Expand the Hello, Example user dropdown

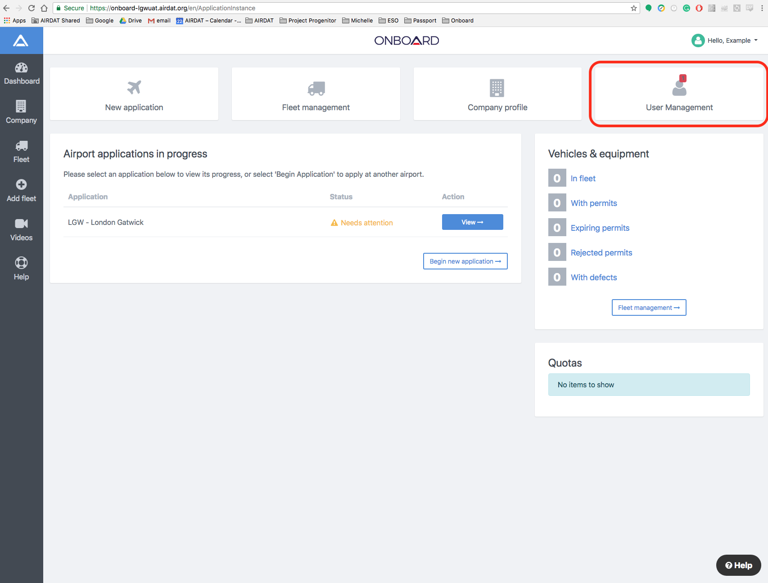[732, 40]
